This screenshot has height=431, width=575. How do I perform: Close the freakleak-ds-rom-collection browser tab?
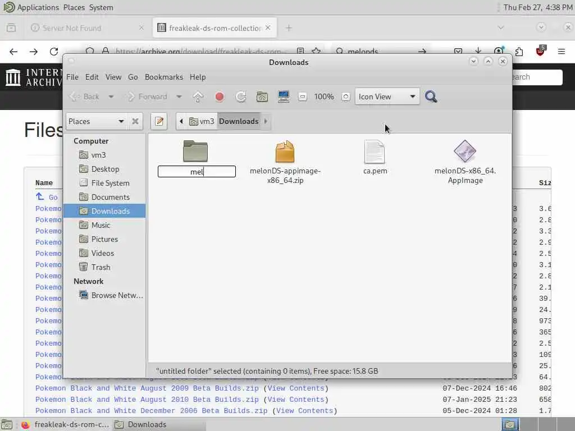(268, 27)
